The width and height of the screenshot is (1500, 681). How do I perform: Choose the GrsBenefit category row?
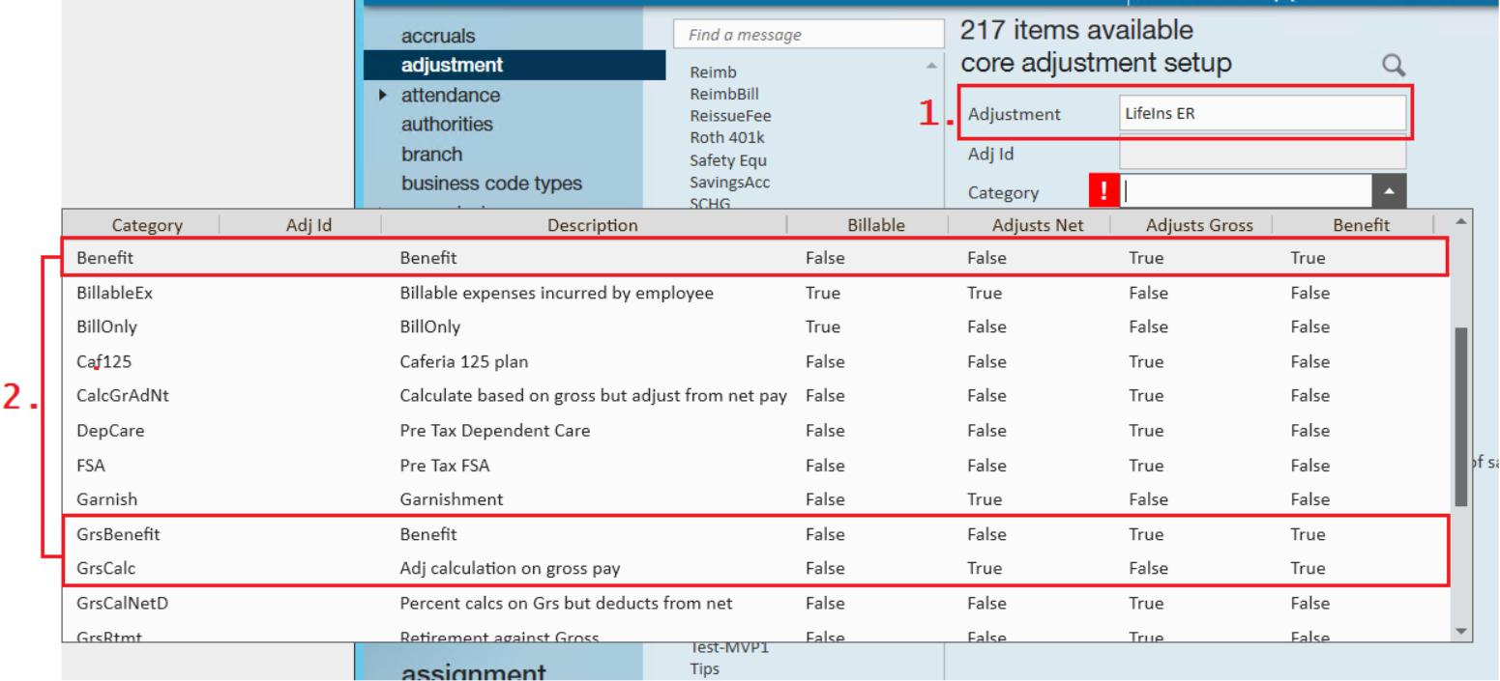tap(756, 534)
